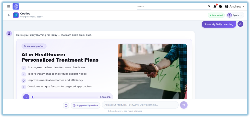Open the hamburger navigation menu

point(9,6)
